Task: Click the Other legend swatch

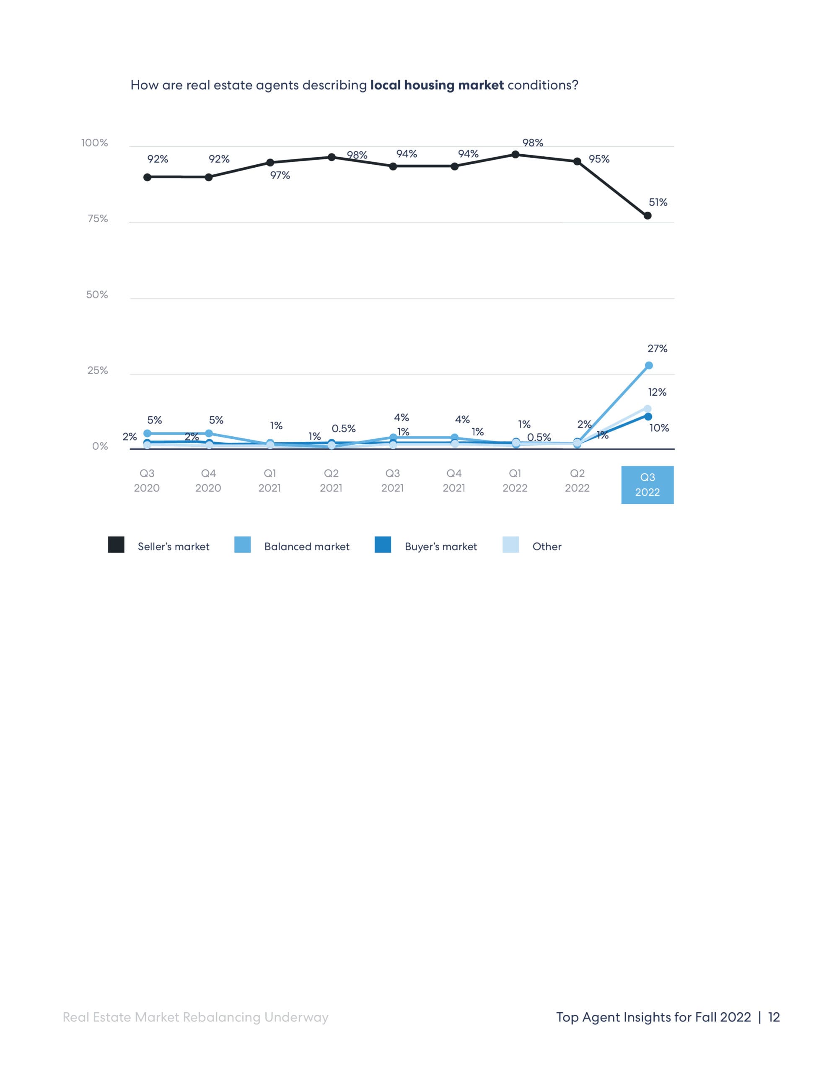Action: coord(510,545)
